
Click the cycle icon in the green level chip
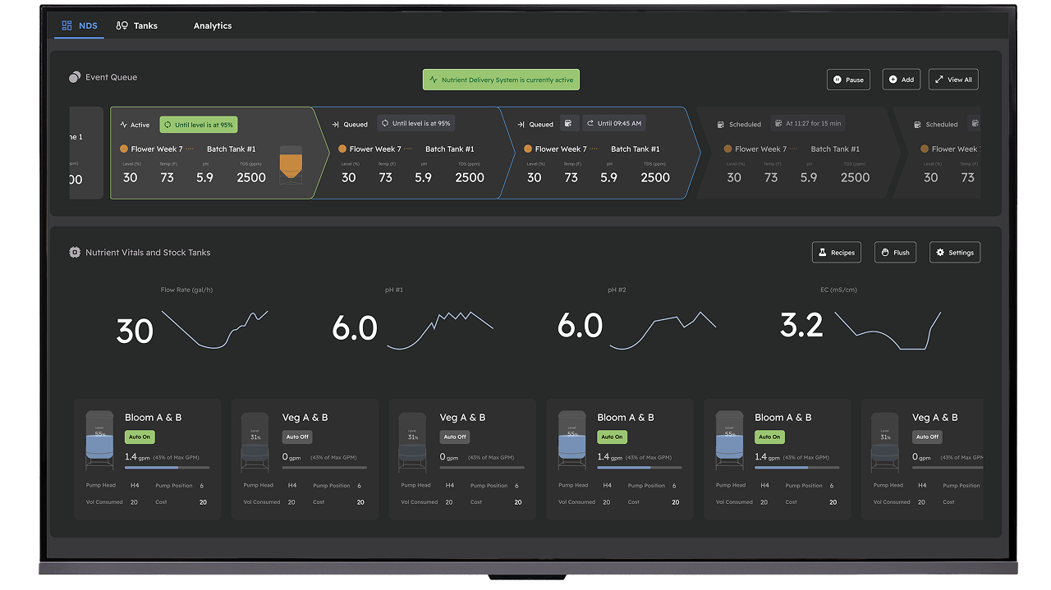tap(168, 125)
